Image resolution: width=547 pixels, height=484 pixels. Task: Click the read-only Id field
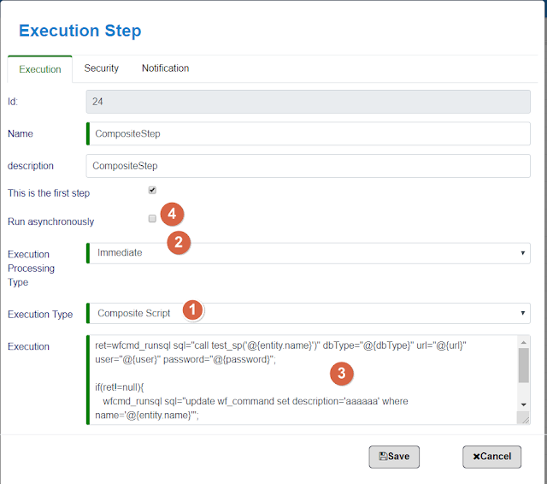click(308, 102)
